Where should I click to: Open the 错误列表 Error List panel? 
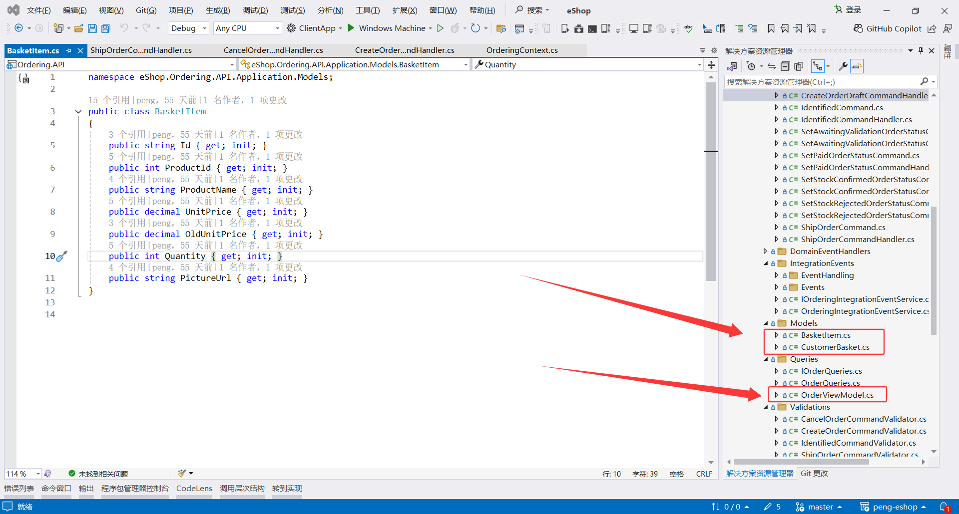19,488
